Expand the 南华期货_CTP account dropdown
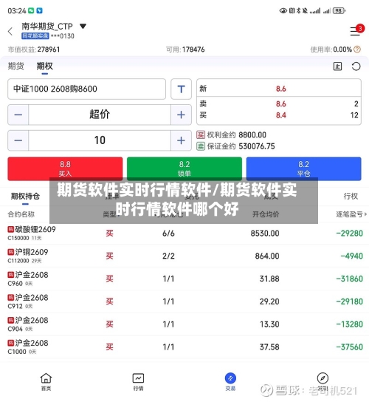Screen dimensions: 369x402 (83, 26)
